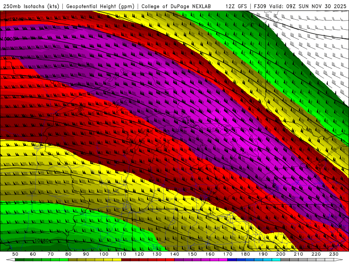
Task: Click the 60 value on the color scale
Action: tap(33, 254)
